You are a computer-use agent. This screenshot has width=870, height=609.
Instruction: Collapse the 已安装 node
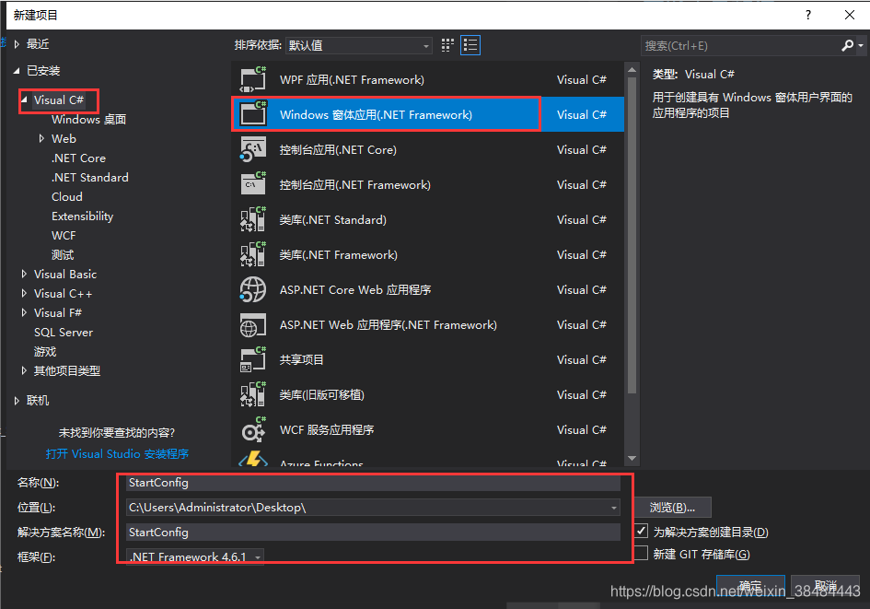click(x=17, y=71)
